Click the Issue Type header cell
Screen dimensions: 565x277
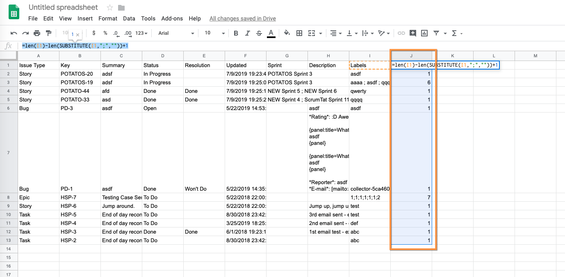point(39,65)
